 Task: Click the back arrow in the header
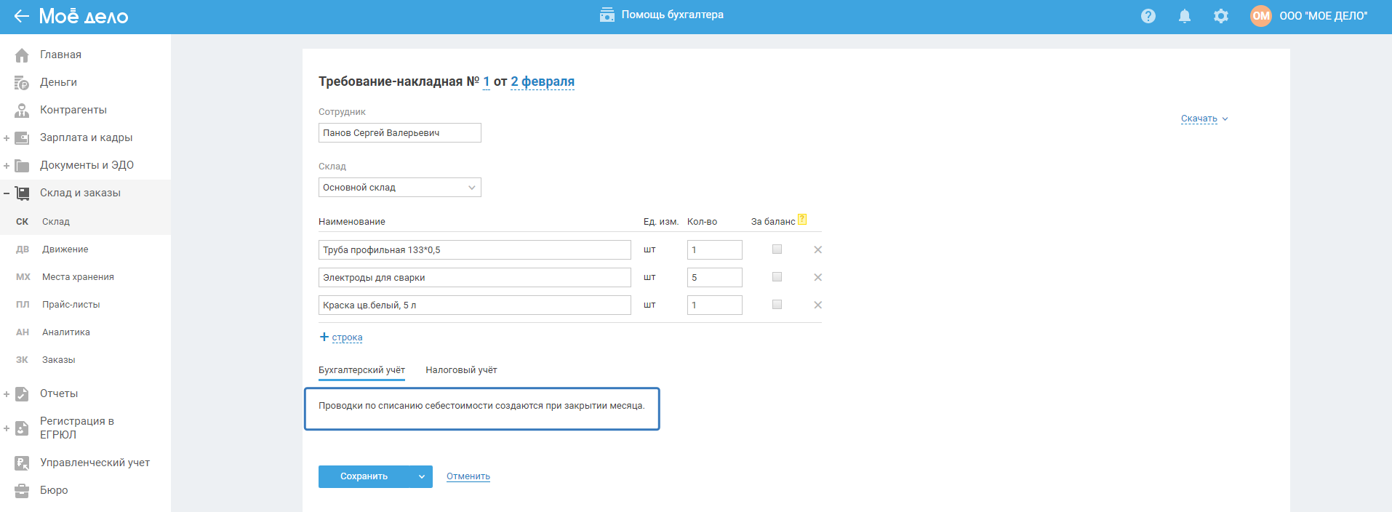(21, 16)
